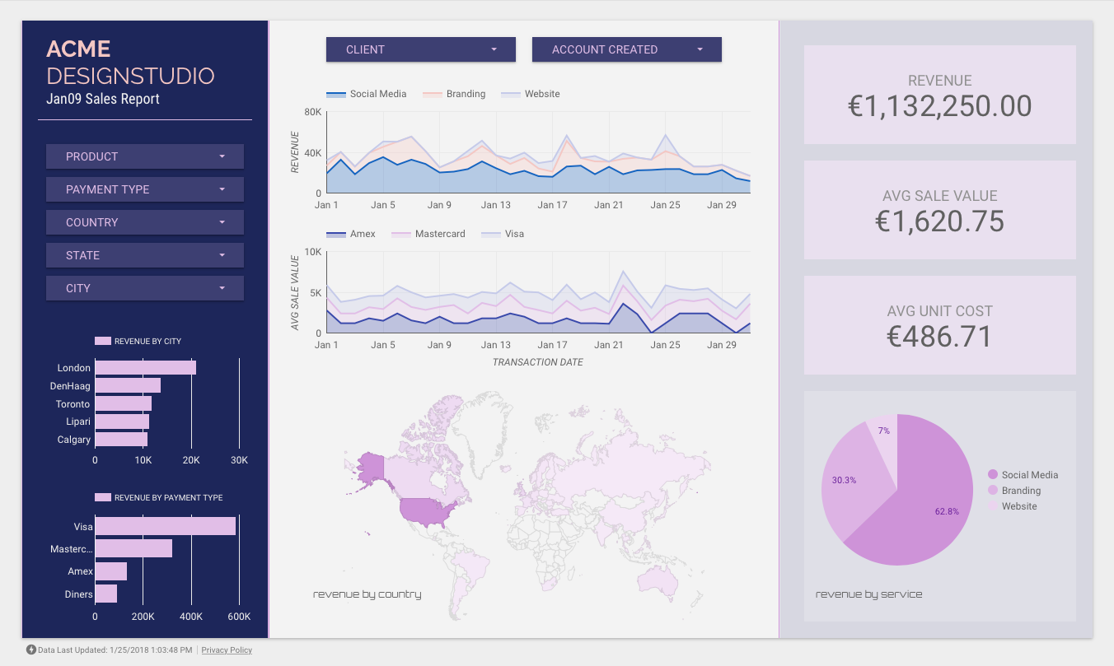Click the Branding pie legend entry

(1013, 491)
